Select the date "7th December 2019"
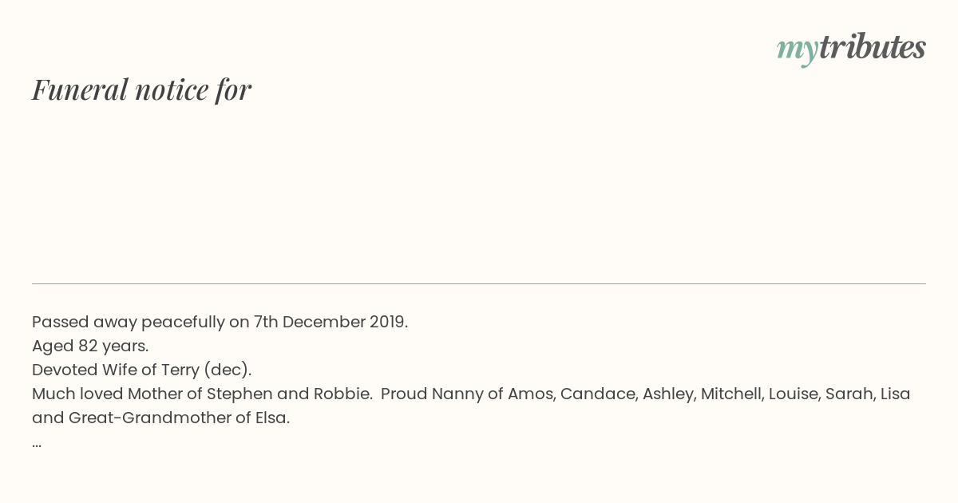The height and width of the screenshot is (503, 958). click(330, 322)
